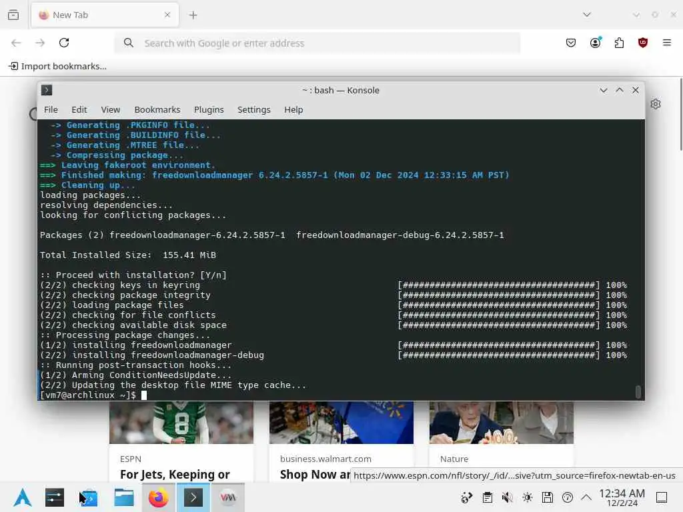Open Dolphin file manager in taskbar
This screenshot has height=512, width=683.
(x=123, y=497)
